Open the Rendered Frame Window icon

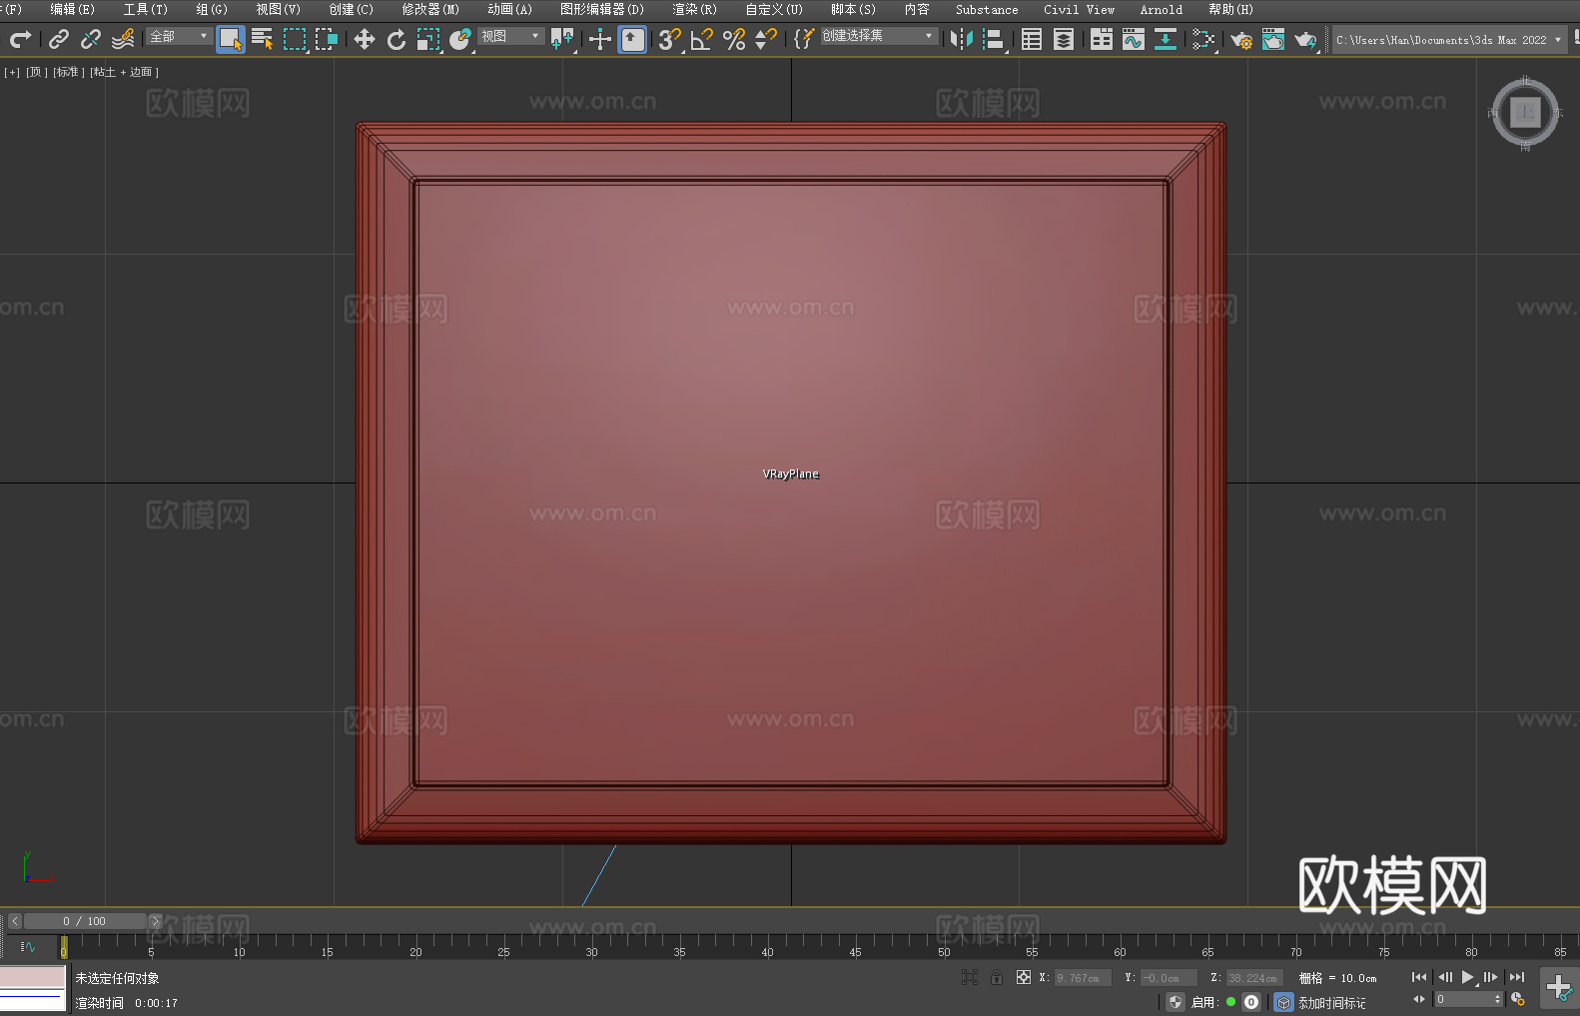pyautogui.click(x=1273, y=39)
